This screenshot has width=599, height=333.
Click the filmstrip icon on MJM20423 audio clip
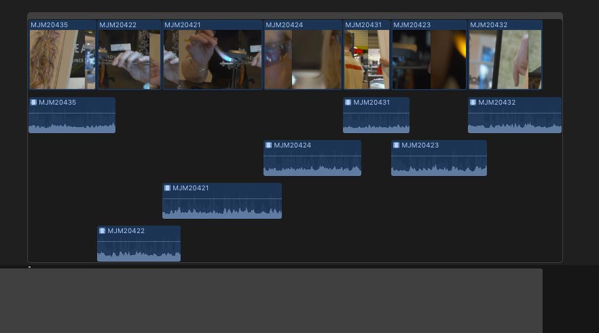coord(396,145)
